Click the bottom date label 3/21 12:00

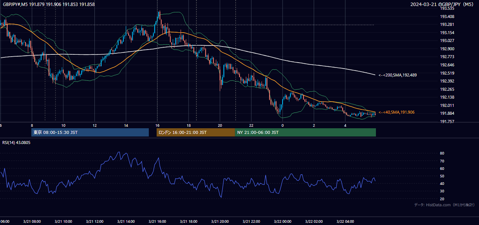(x=95, y=221)
